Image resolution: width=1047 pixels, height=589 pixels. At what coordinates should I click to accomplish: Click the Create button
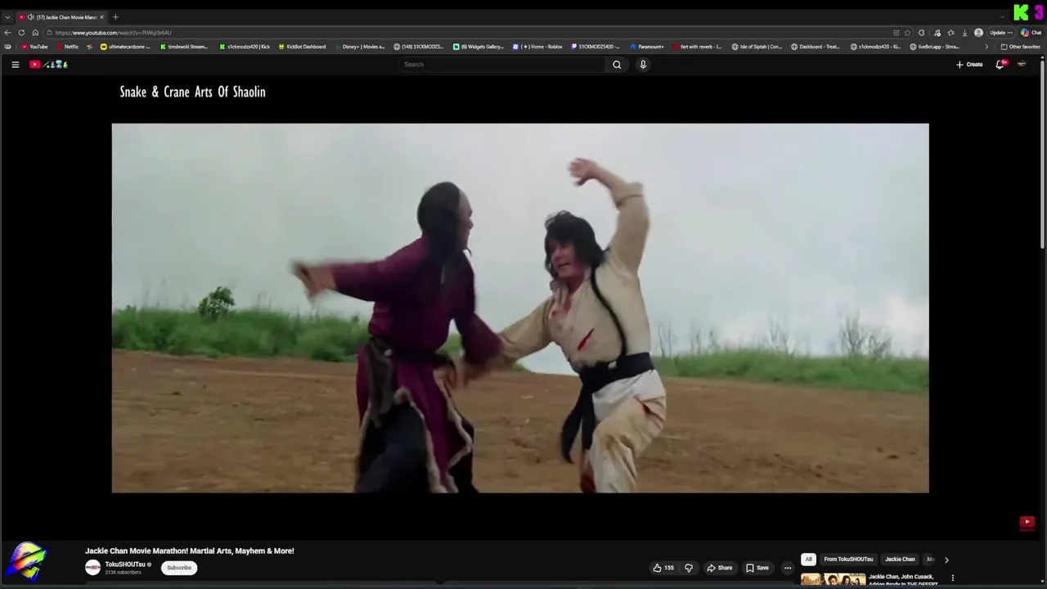click(969, 65)
